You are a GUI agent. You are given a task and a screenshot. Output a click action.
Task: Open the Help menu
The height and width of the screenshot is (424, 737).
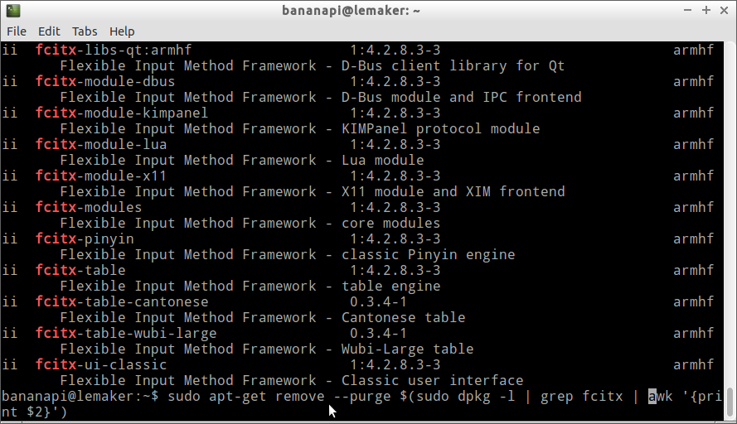tap(122, 31)
